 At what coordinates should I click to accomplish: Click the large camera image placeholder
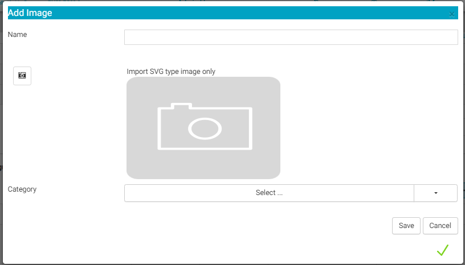pyautogui.click(x=203, y=128)
